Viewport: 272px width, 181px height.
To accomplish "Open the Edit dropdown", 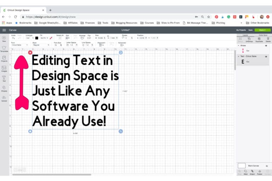I will 68,38.
